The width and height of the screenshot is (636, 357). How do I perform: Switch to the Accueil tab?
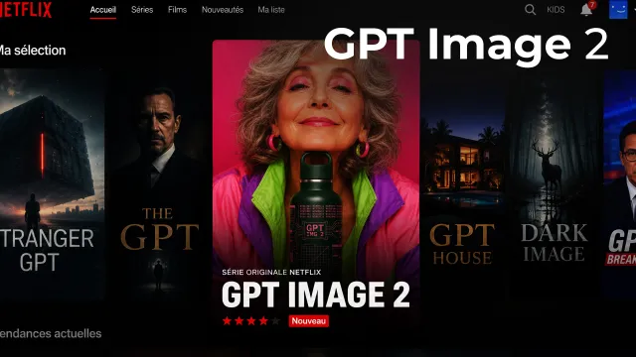(x=103, y=10)
